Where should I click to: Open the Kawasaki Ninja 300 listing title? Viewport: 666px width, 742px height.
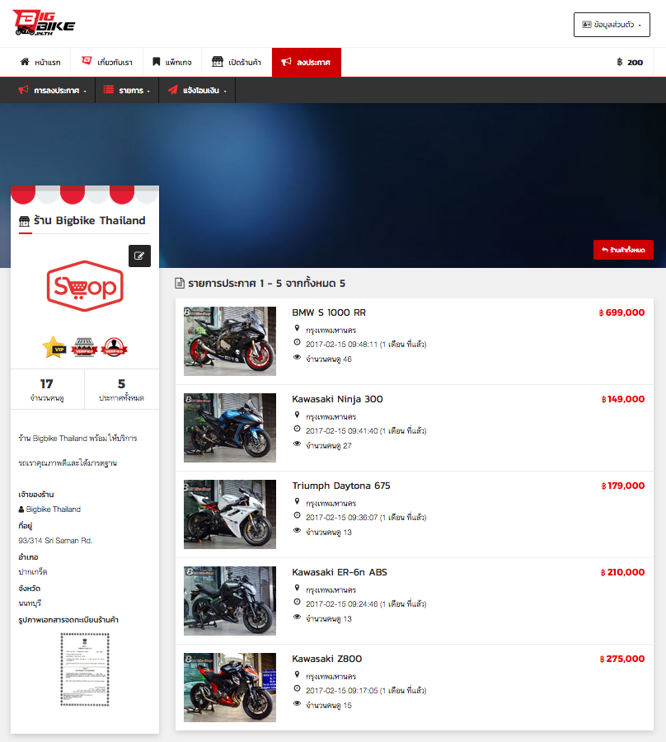pos(337,399)
